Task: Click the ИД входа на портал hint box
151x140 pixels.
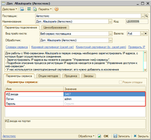Action: point(75,124)
